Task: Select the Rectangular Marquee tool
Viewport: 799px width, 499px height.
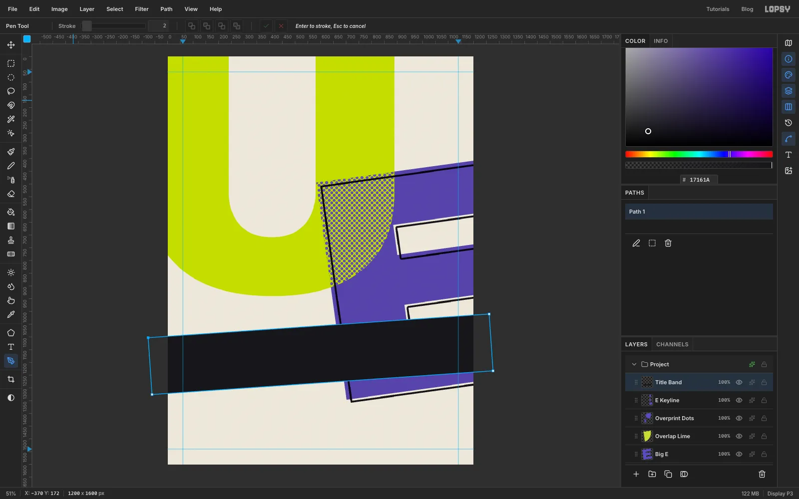Action: (x=11, y=63)
